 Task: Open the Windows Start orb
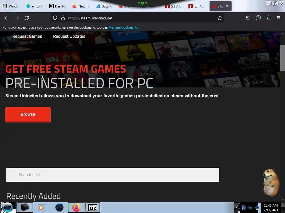8,207
